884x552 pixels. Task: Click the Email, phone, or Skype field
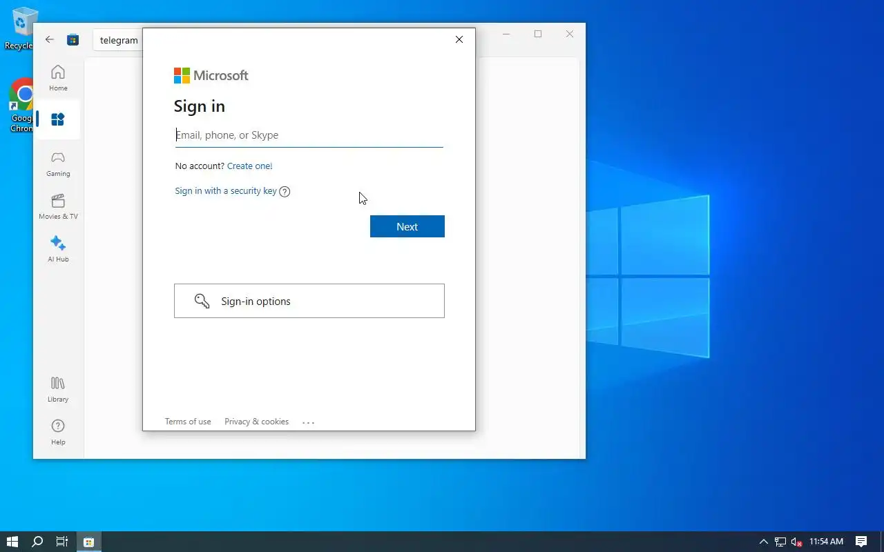[x=309, y=135]
